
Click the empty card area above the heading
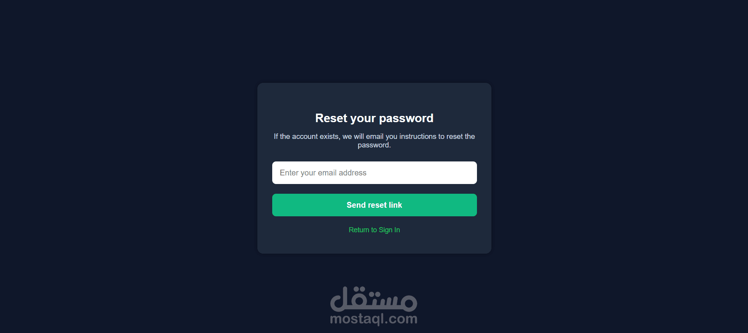point(374,96)
